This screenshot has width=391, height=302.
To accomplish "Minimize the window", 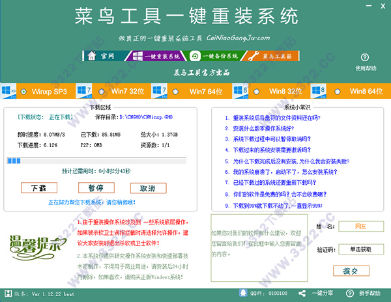I will pos(369,6).
